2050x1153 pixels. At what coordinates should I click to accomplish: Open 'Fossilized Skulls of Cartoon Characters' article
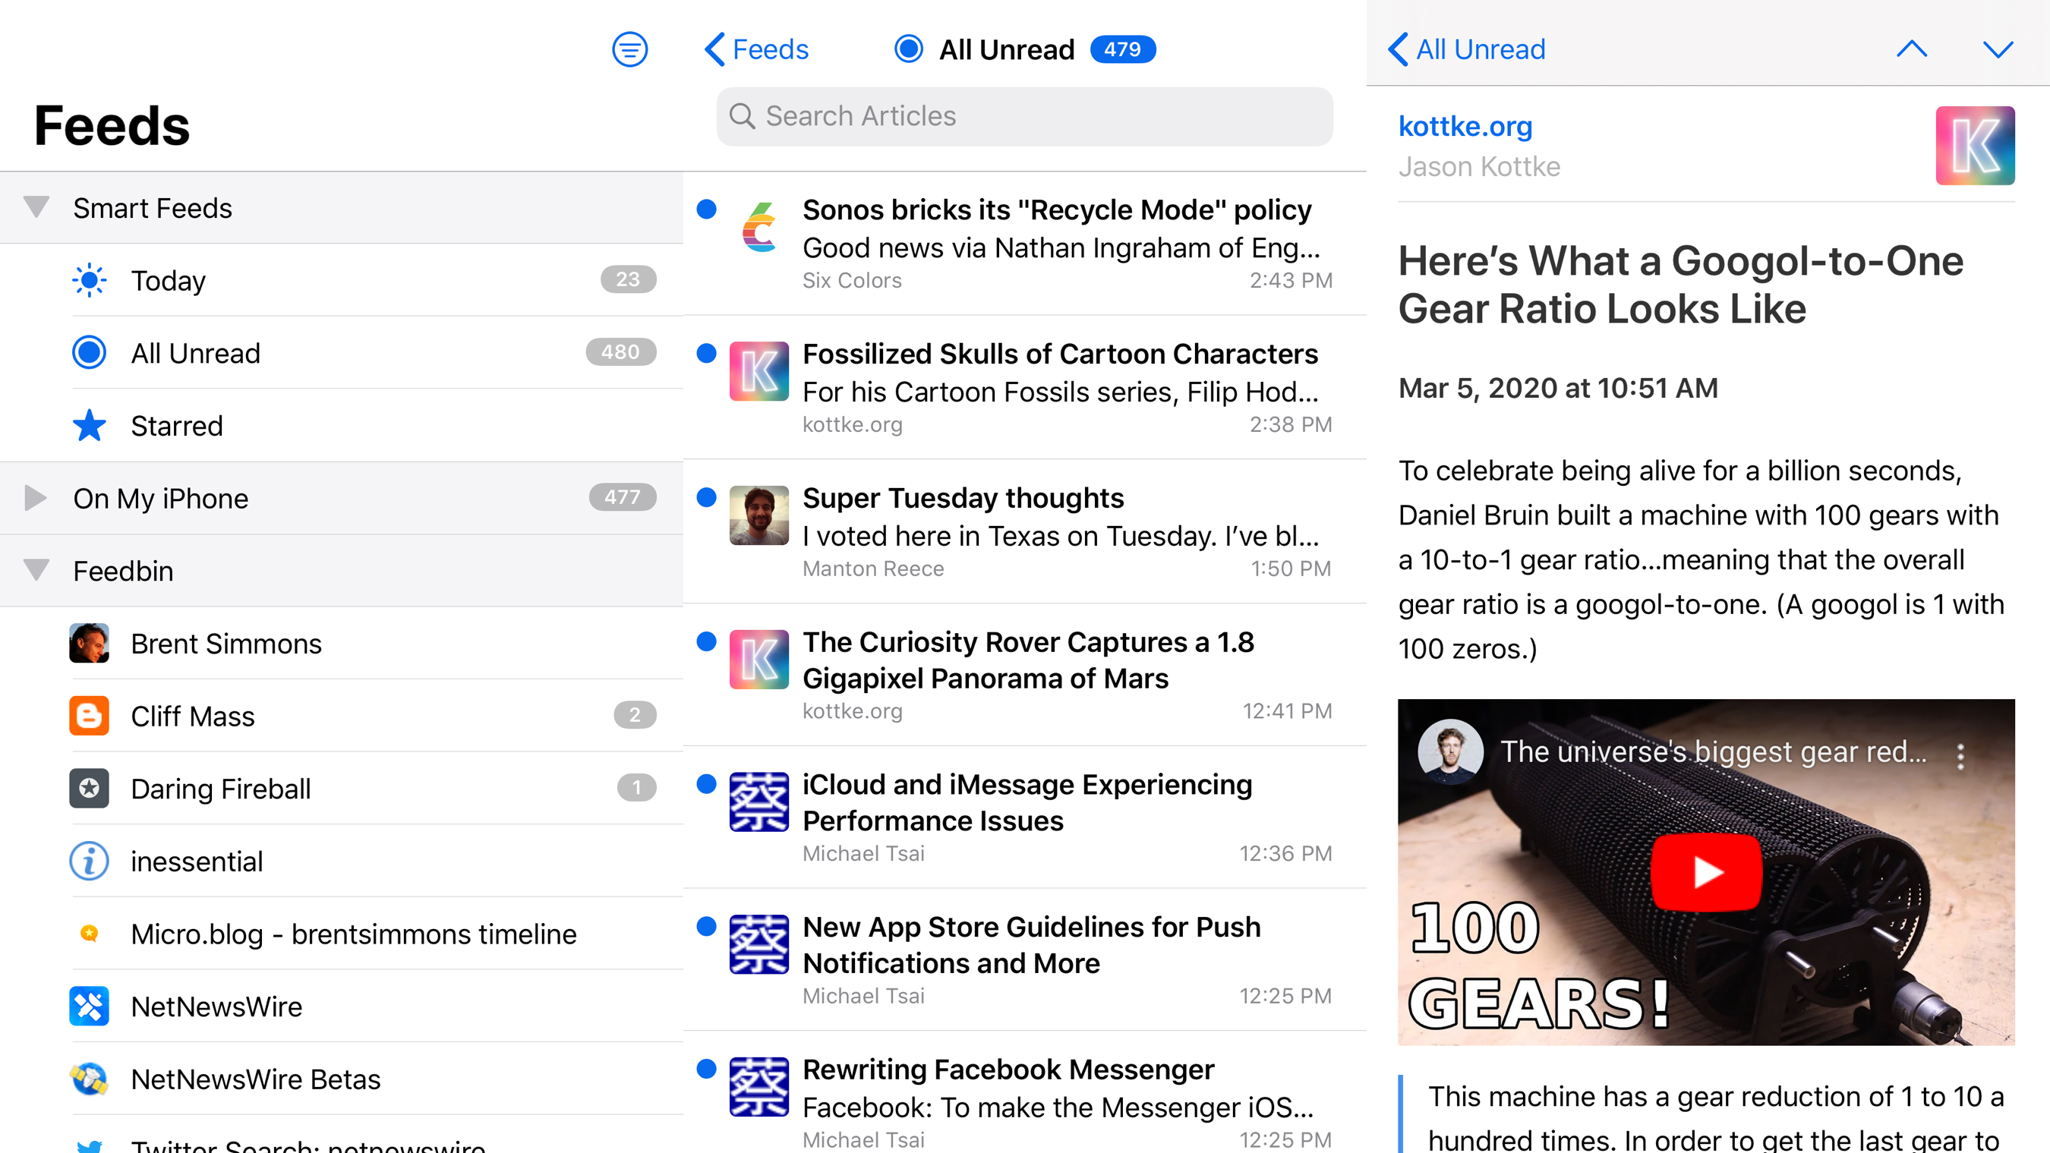coord(1025,388)
